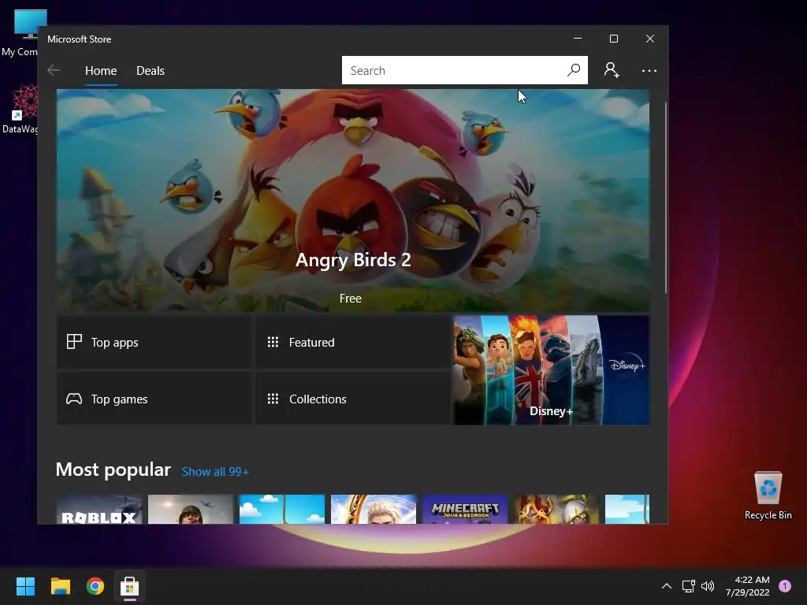807x605 pixels.
Task: Click the Featured grid icon
Action: tap(273, 342)
